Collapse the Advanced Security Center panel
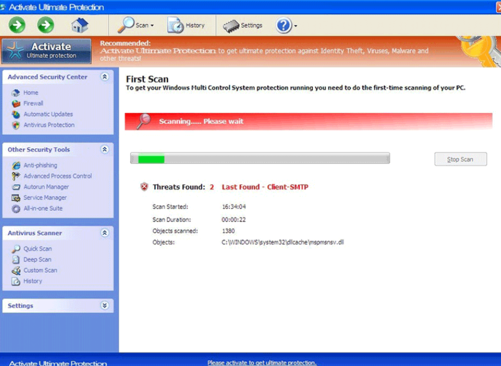 pos(104,77)
